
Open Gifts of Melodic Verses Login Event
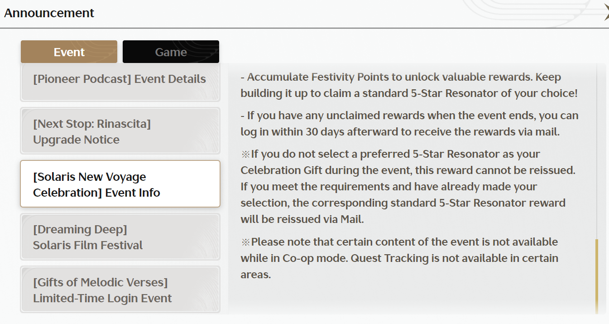(x=120, y=290)
